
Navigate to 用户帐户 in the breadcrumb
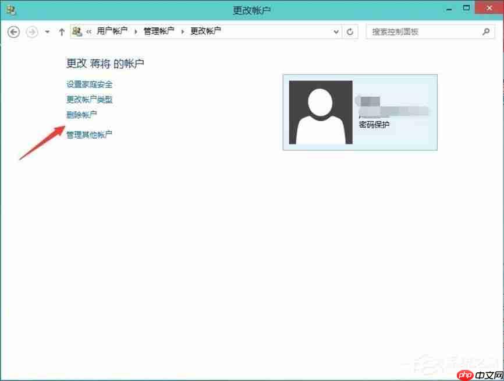click(x=111, y=31)
